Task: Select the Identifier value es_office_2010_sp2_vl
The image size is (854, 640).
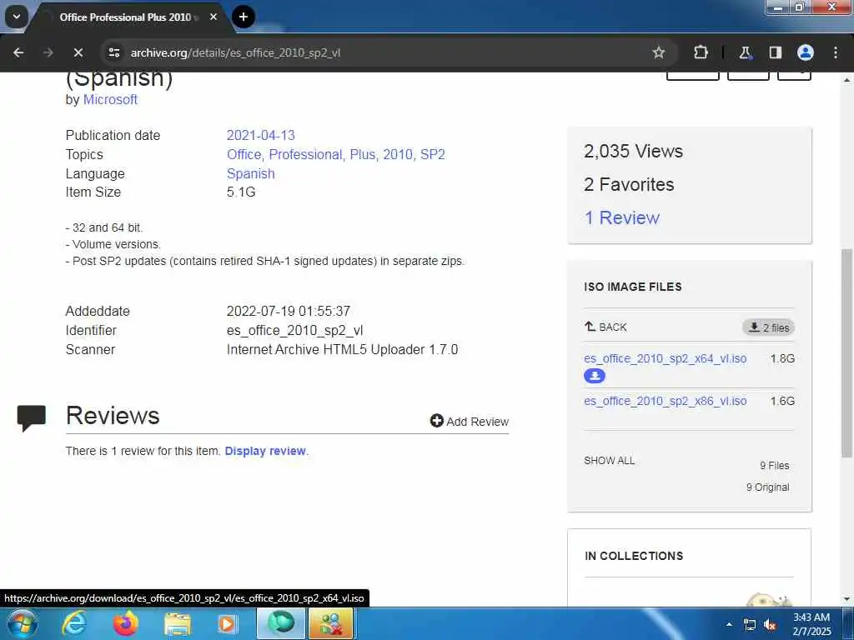Action: click(294, 330)
